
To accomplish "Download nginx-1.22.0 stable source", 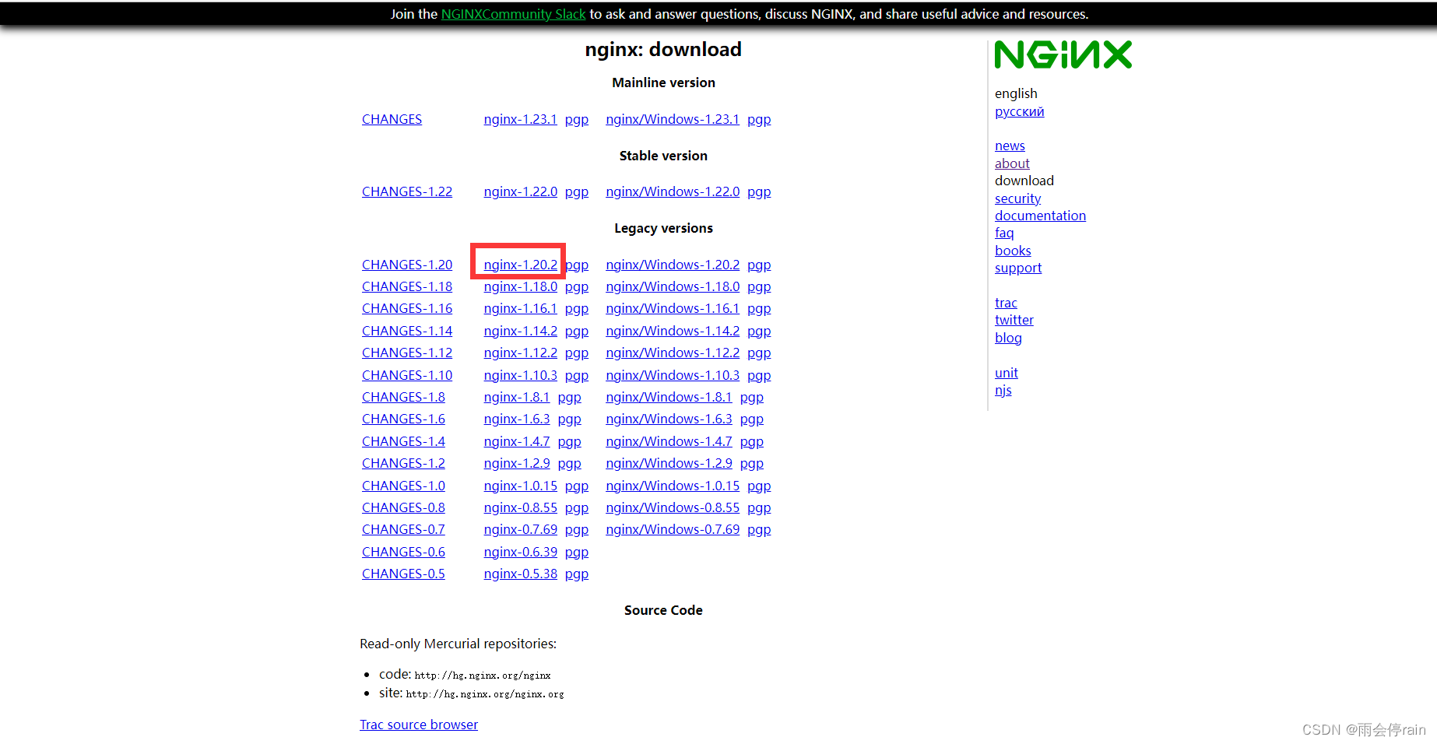I will [520, 191].
